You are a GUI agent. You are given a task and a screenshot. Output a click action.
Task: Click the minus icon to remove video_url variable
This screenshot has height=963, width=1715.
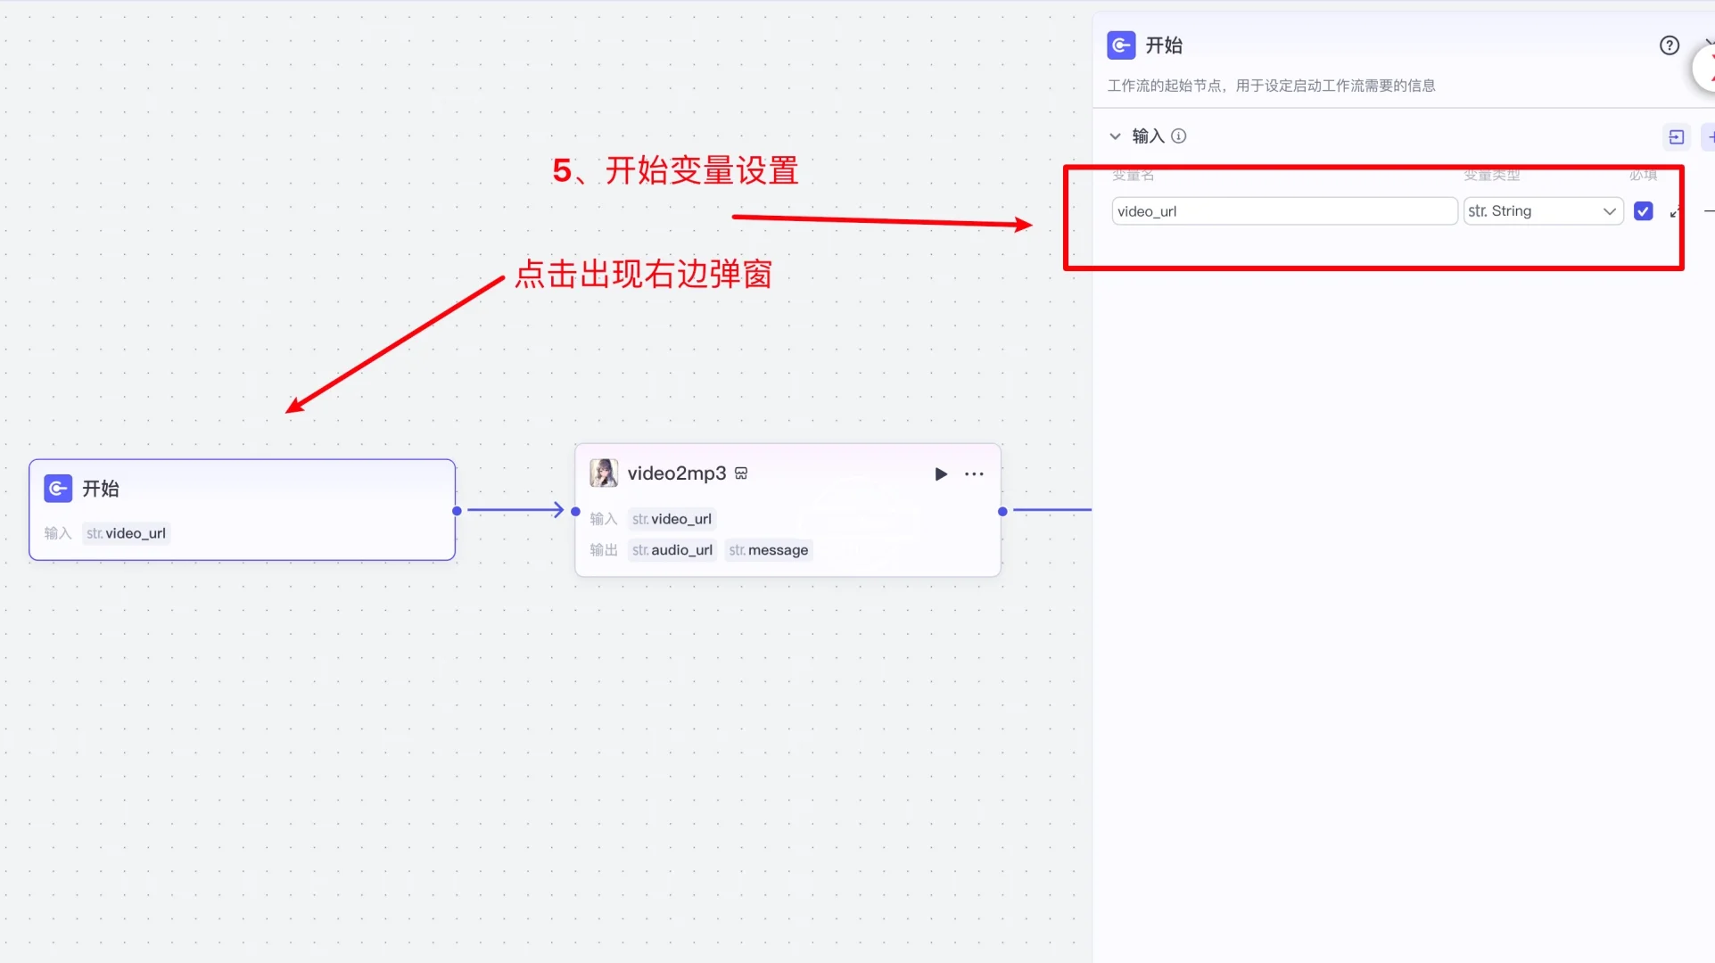click(x=1709, y=210)
